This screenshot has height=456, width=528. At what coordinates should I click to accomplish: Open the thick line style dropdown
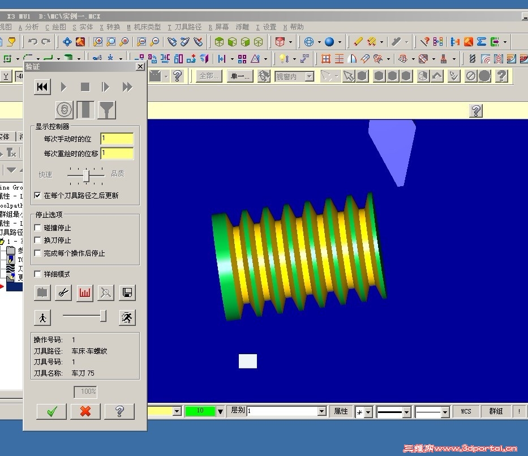tap(407, 411)
